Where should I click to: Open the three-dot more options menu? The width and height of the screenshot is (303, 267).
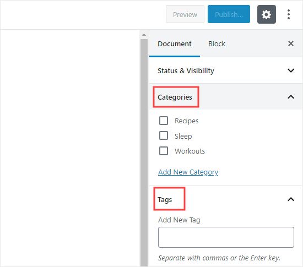pyautogui.click(x=289, y=14)
